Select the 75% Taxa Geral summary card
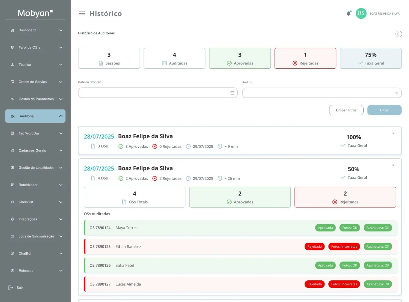 pyautogui.click(x=371, y=58)
